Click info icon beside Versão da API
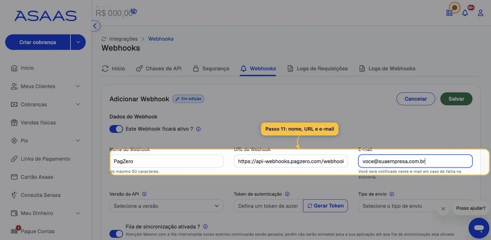The height and width of the screenshot is (240, 491). [144, 194]
